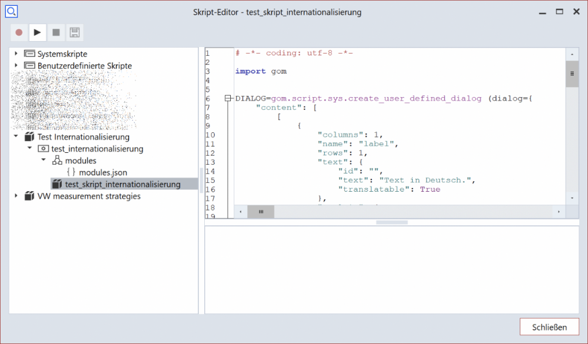Expand VW measurement strategies package
Screen dimensions: 588x344
(16, 196)
